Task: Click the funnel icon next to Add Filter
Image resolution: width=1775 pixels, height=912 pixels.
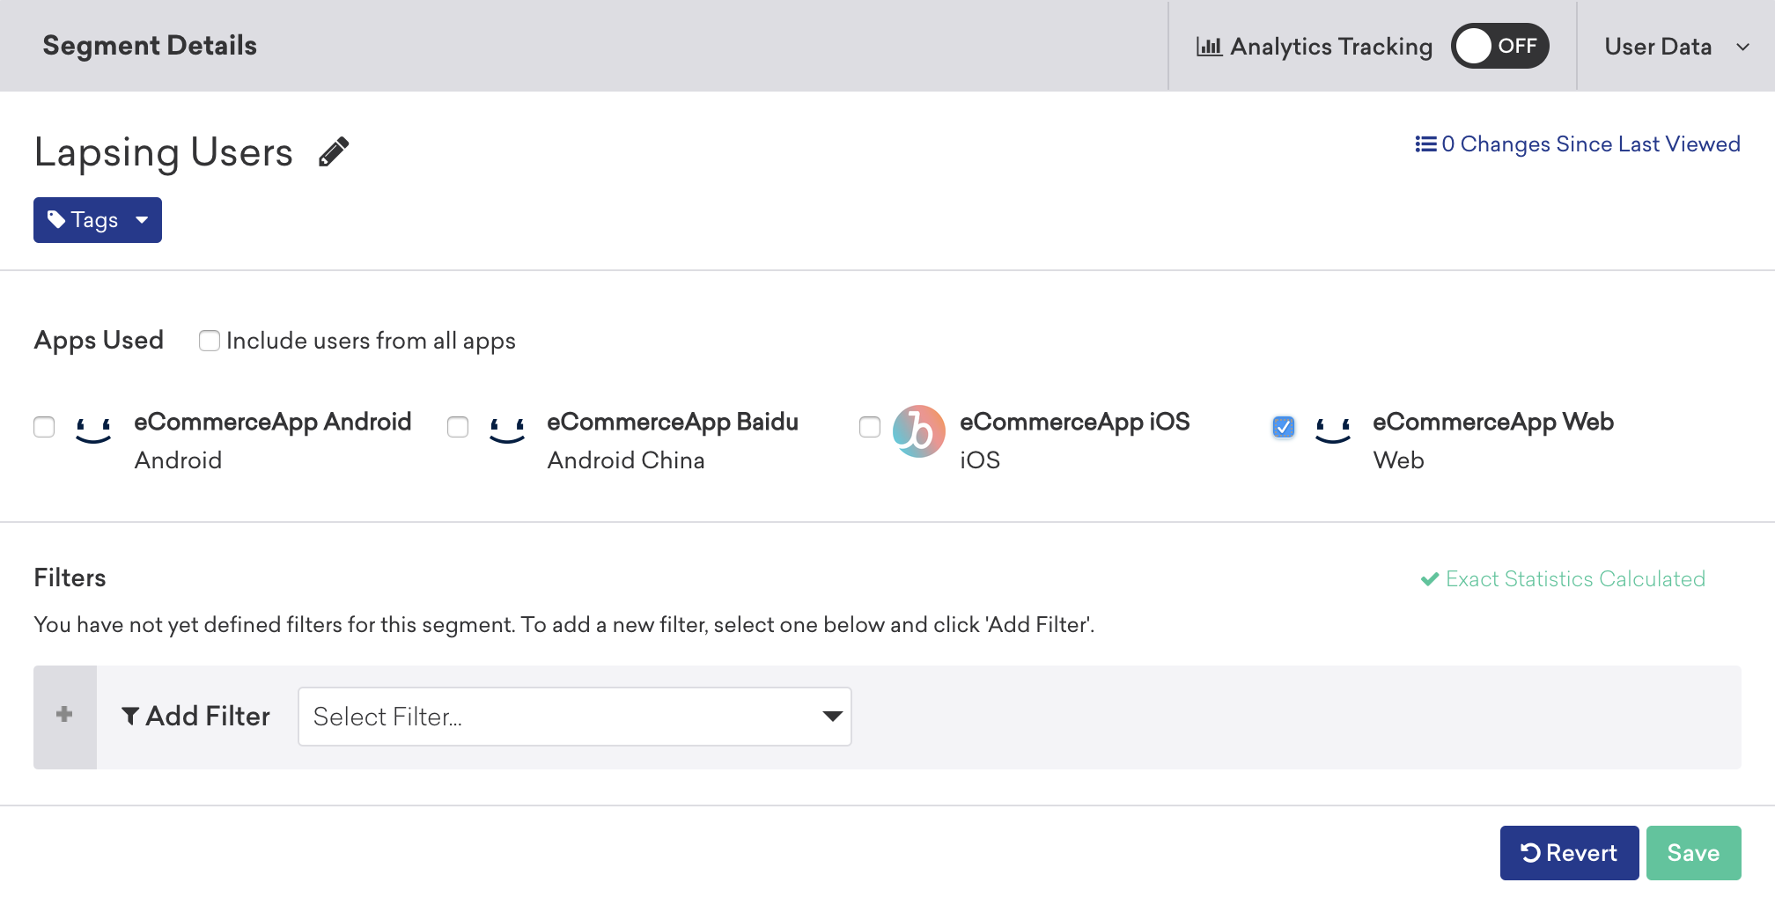Action: point(130,716)
